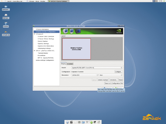Click the NVIDIA logo in the banner
Screen dimensions: 166x124
[119, 31]
